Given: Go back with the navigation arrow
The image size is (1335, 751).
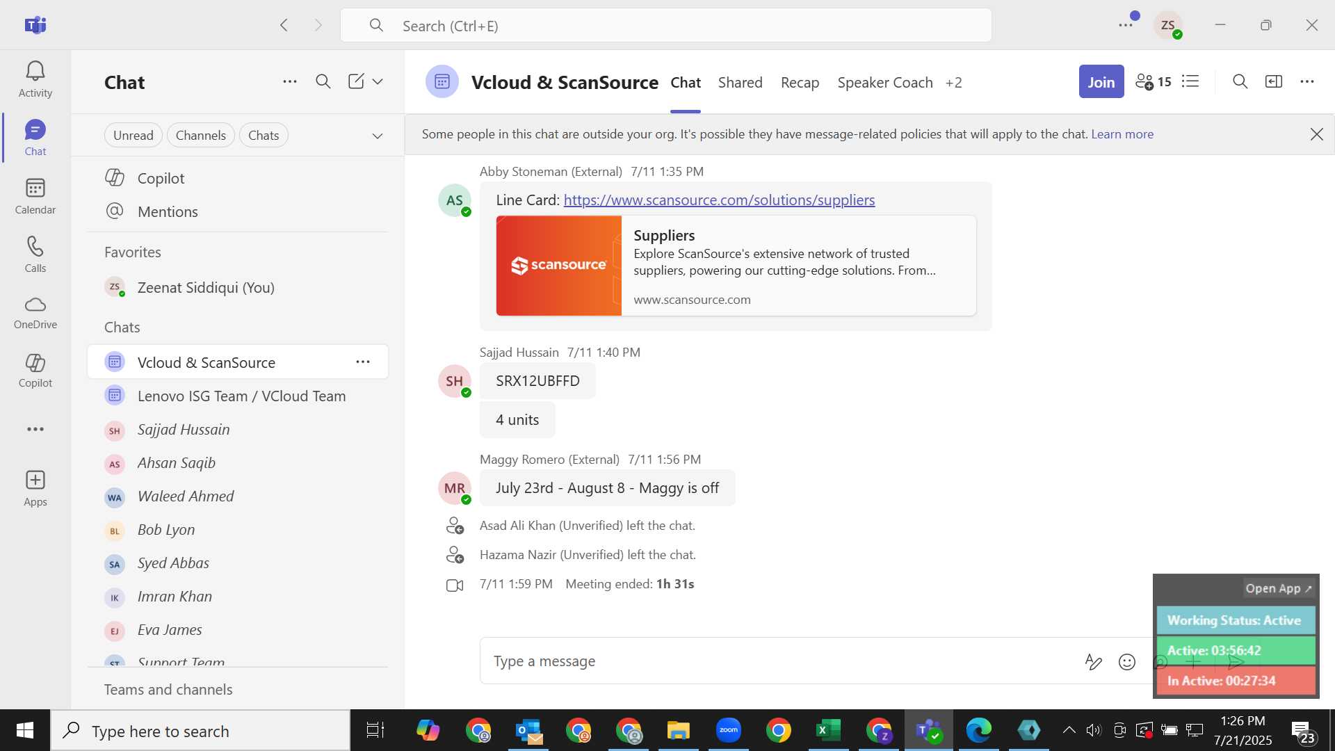Looking at the screenshot, I should tap(284, 25).
